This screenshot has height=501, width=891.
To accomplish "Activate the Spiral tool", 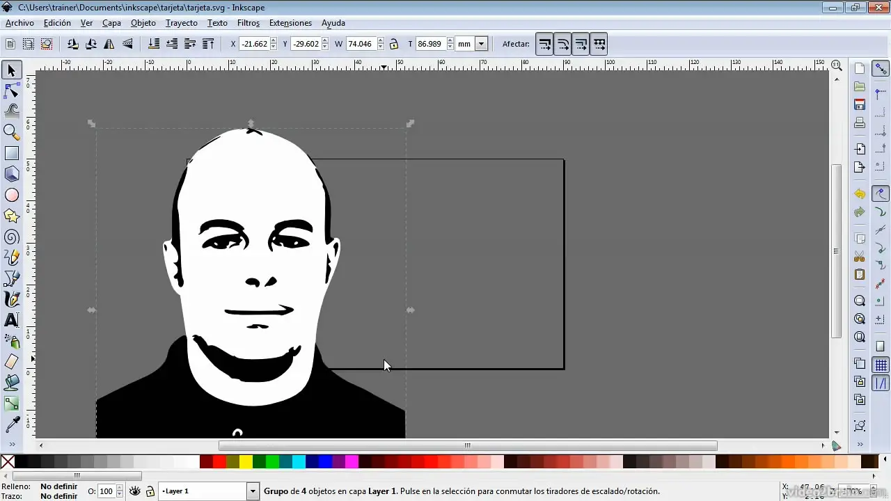I will [12, 237].
